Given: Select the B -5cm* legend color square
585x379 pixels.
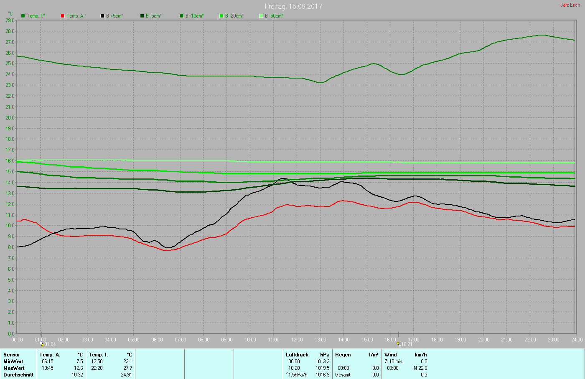Looking at the screenshot, I should [x=142, y=16].
